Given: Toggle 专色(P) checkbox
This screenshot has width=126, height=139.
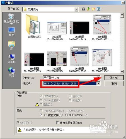Looking at the screenshot, I should [70, 100].
